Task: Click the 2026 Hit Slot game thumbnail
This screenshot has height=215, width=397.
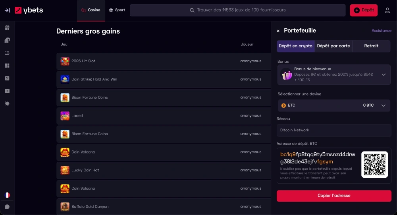Action: 65,61
